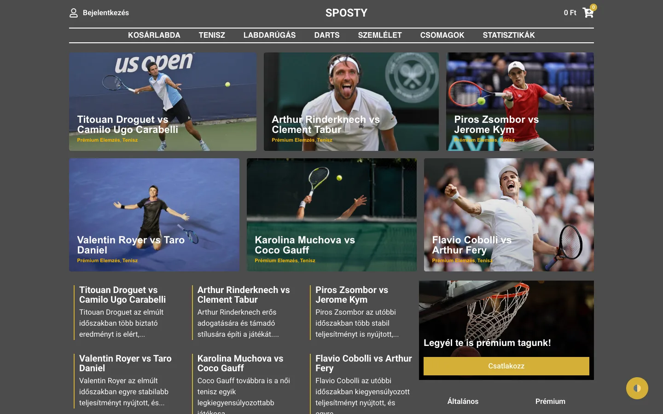Click Prémium Elemzés tag on Rinderknech card
This screenshot has width=663, height=414.
[x=293, y=140]
